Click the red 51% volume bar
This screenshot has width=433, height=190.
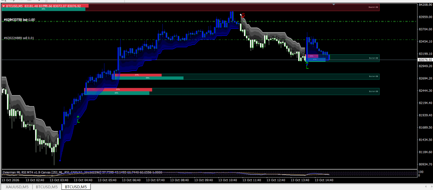[x=118, y=90]
